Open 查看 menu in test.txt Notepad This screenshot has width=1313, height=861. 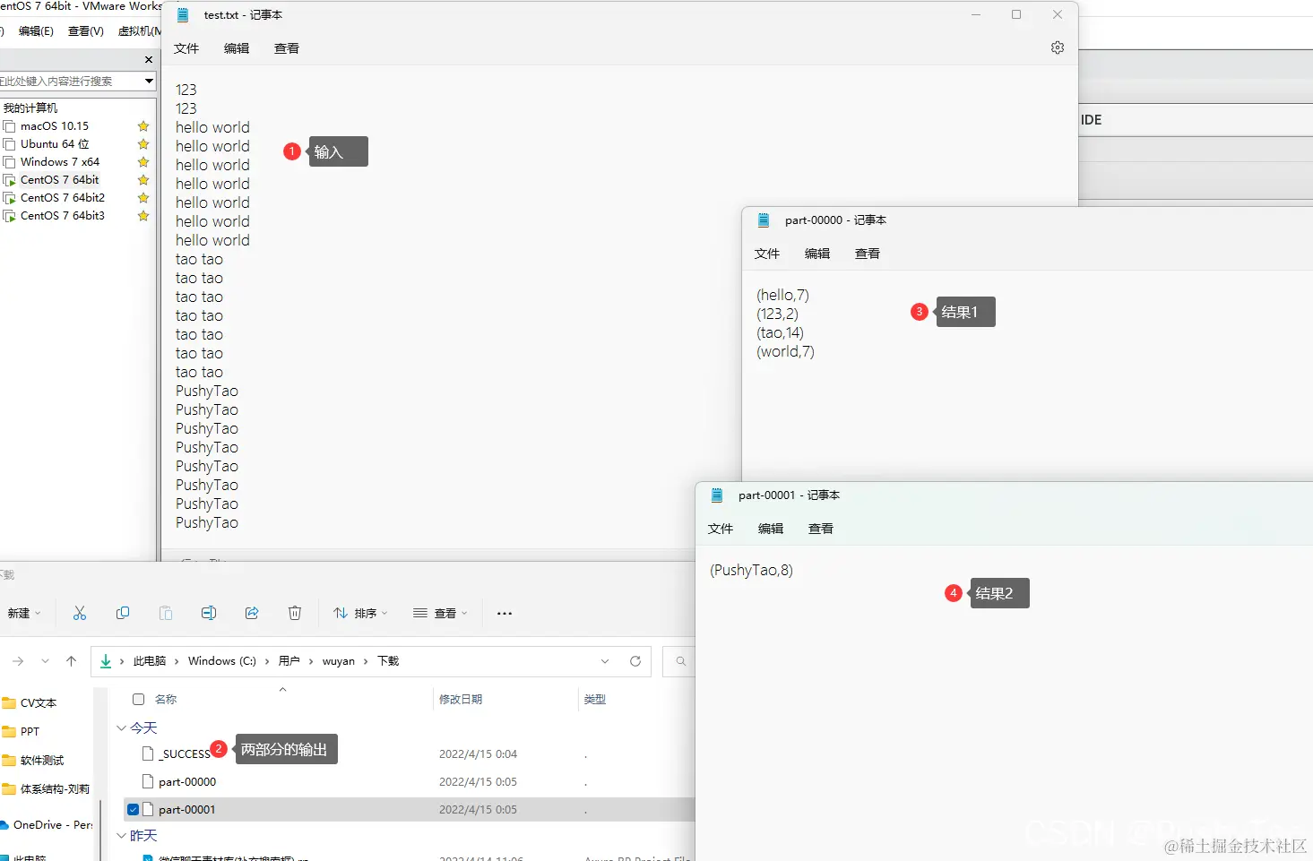[287, 48]
